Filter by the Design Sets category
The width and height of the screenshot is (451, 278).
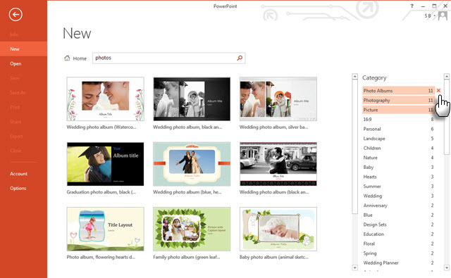398,225
